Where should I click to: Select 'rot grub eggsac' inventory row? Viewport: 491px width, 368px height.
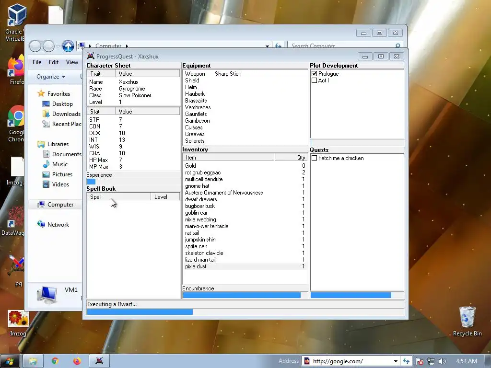(x=245, y=172)
